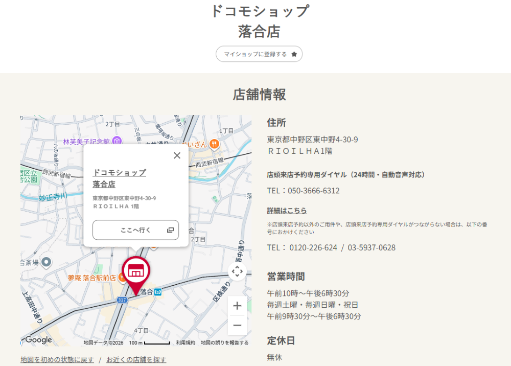The image size is (511, 366).
Task: Click the 営業時間 heading
Action: [286, 277]
